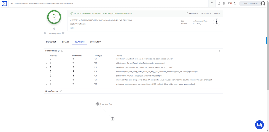Click the file hash text in summary
This screenshot has width=269, height=132.
click(x=101, y=20)
